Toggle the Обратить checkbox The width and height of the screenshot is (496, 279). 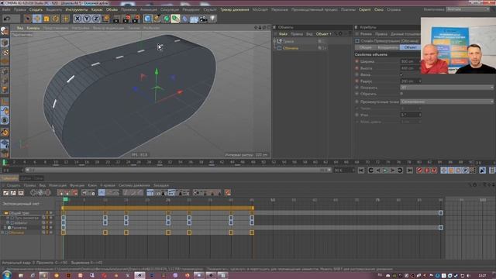tap(401, 94)
